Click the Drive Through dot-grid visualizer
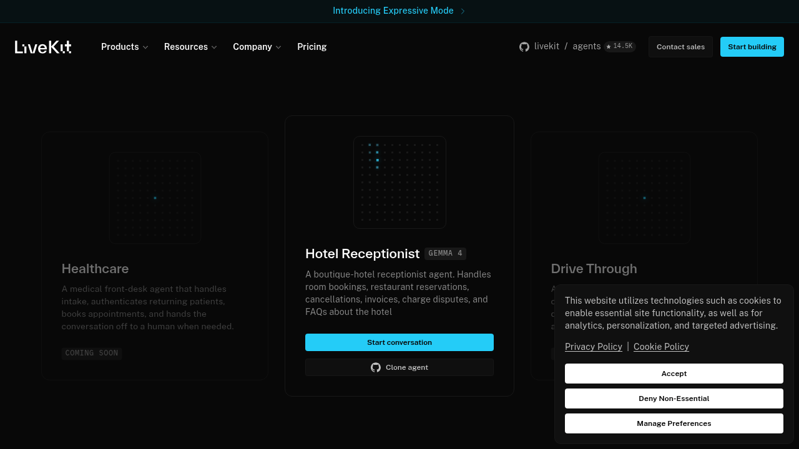 pos(644,198)
